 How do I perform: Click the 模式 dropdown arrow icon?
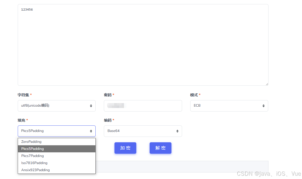coord(264,106)
